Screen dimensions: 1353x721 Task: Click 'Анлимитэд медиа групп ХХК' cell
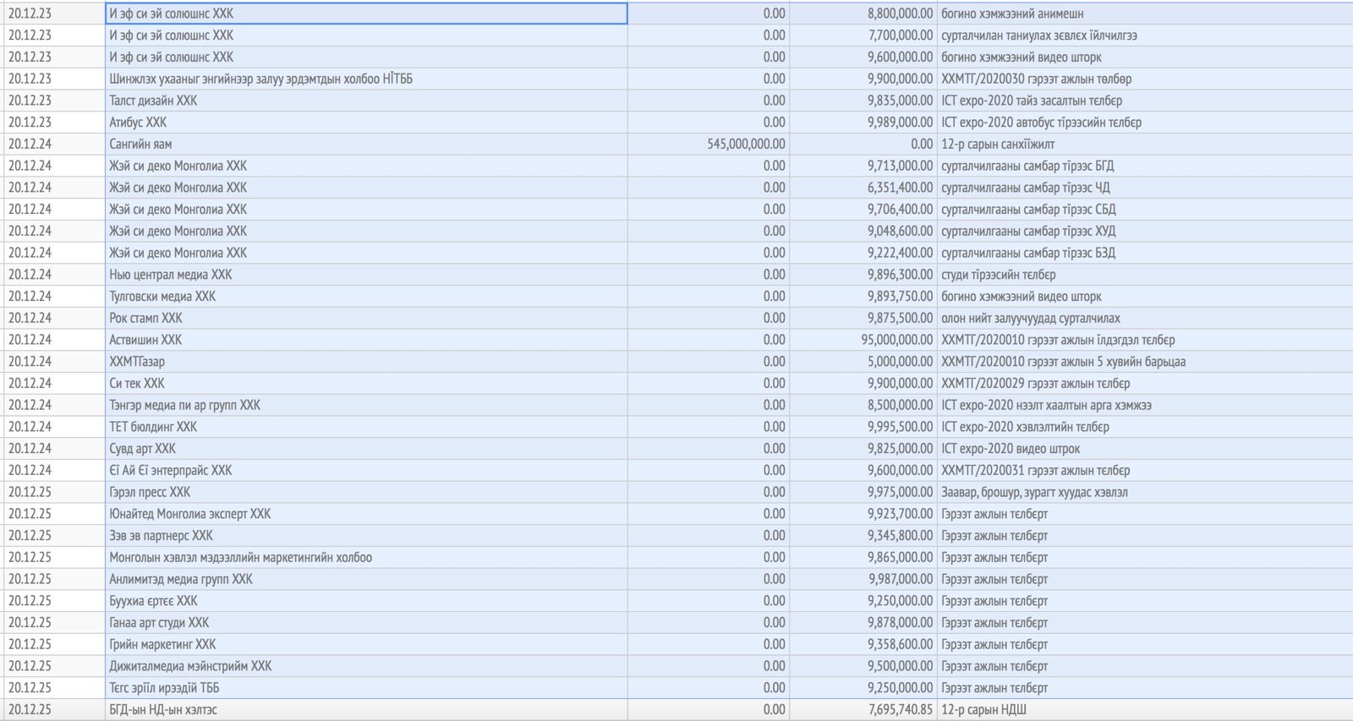[x=366, y=579]
